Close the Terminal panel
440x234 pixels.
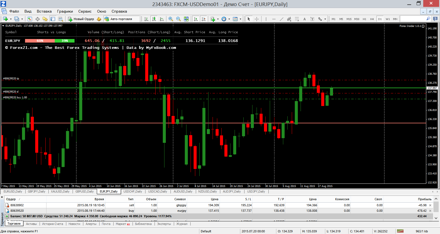[x=2, y=197]
